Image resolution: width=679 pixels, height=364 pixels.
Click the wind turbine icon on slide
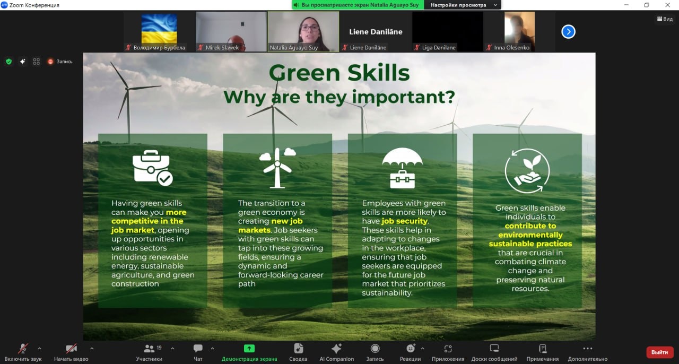(x=277, y=168)
